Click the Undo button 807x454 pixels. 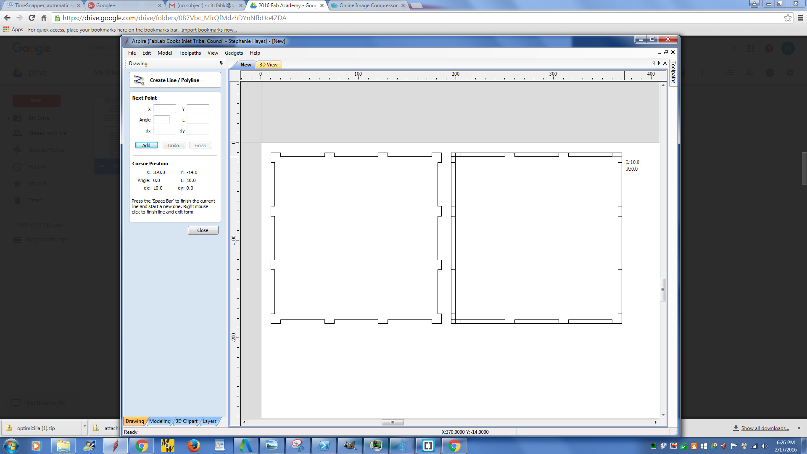[x=174, y=145]
